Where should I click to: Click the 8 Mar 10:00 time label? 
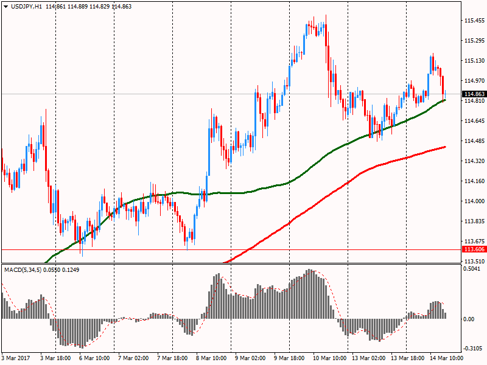(211, 358)
